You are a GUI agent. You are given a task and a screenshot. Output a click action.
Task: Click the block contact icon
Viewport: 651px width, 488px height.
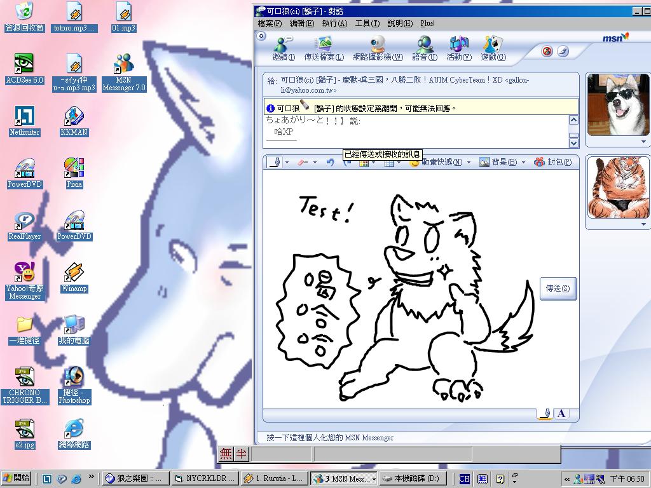pyautogui.click(x=547, y=51)
